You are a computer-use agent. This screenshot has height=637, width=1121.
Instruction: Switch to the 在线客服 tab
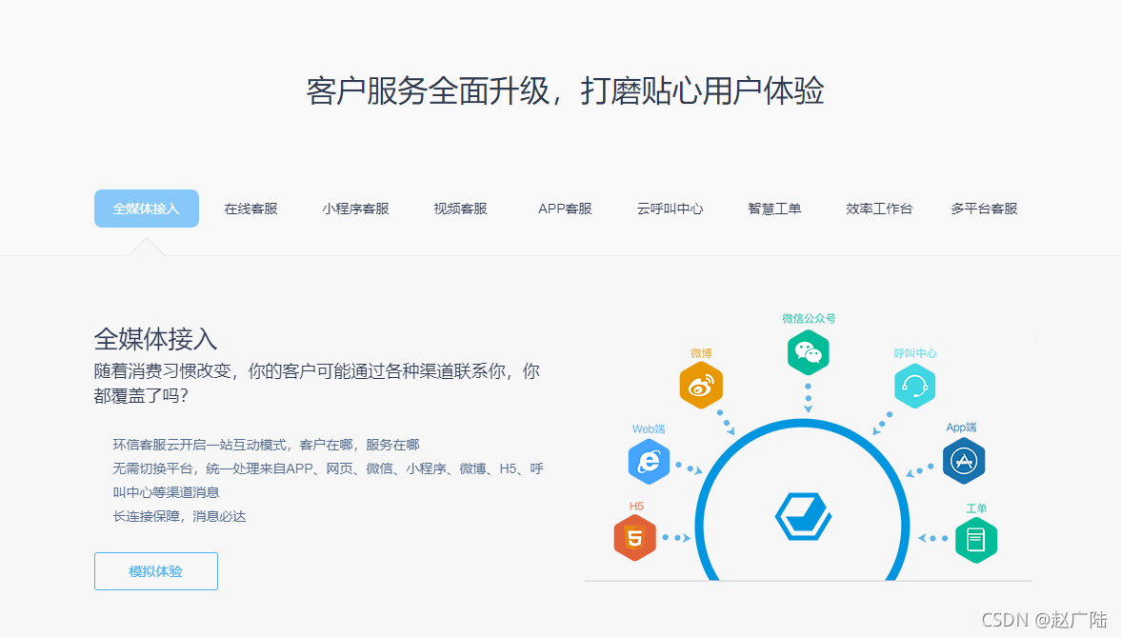point(251,209)
